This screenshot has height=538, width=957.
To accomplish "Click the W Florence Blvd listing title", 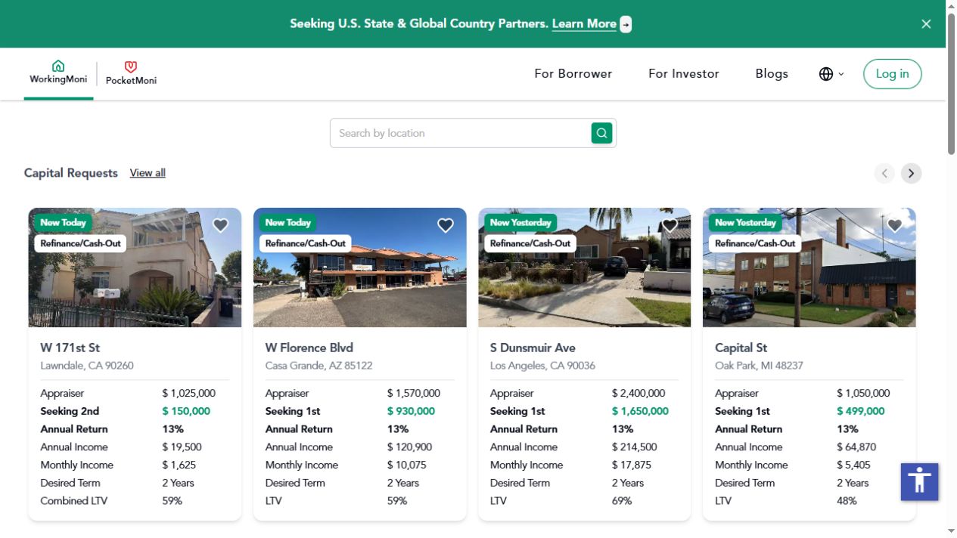I will [309, 348].
